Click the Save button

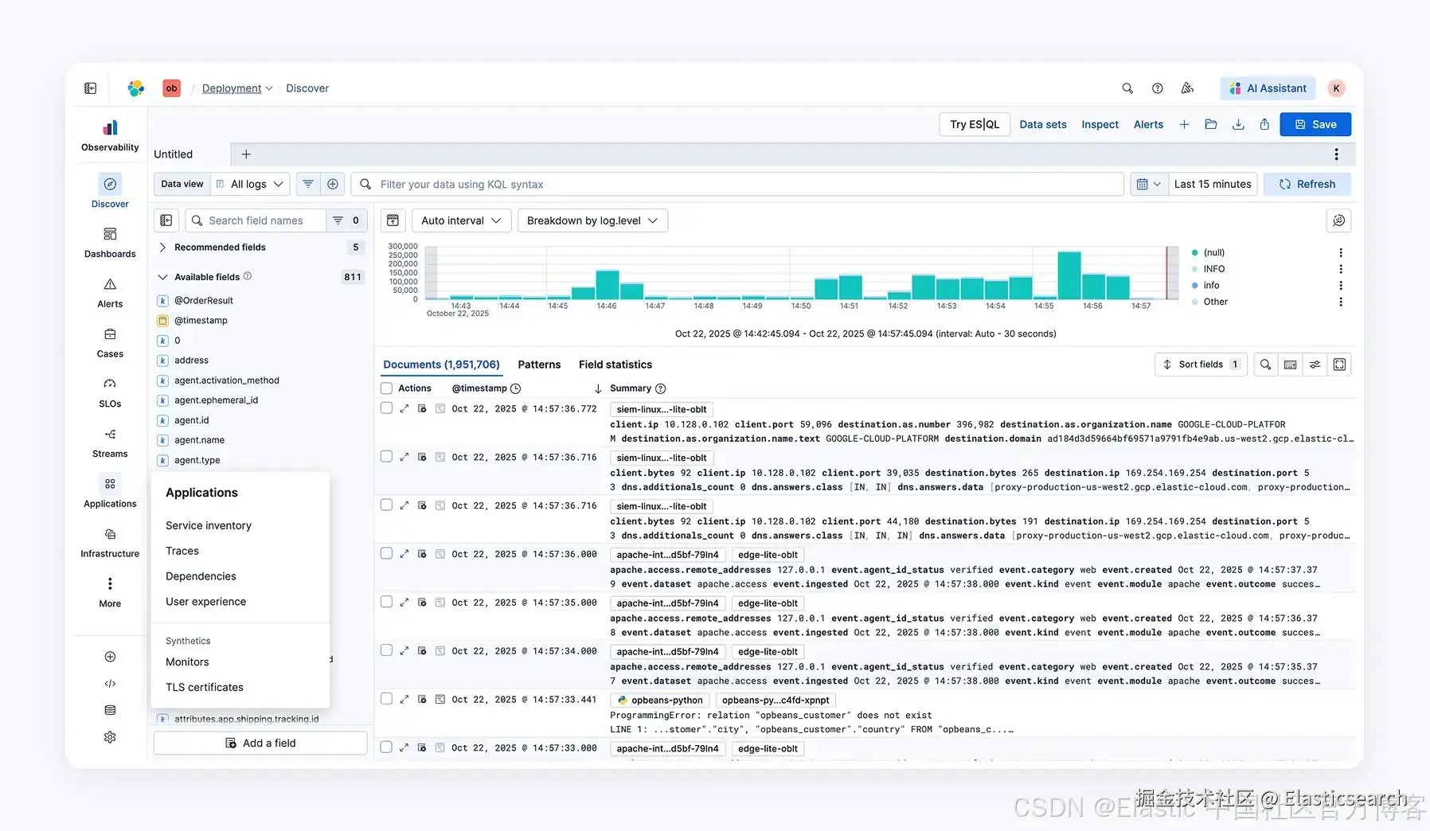1315,124
